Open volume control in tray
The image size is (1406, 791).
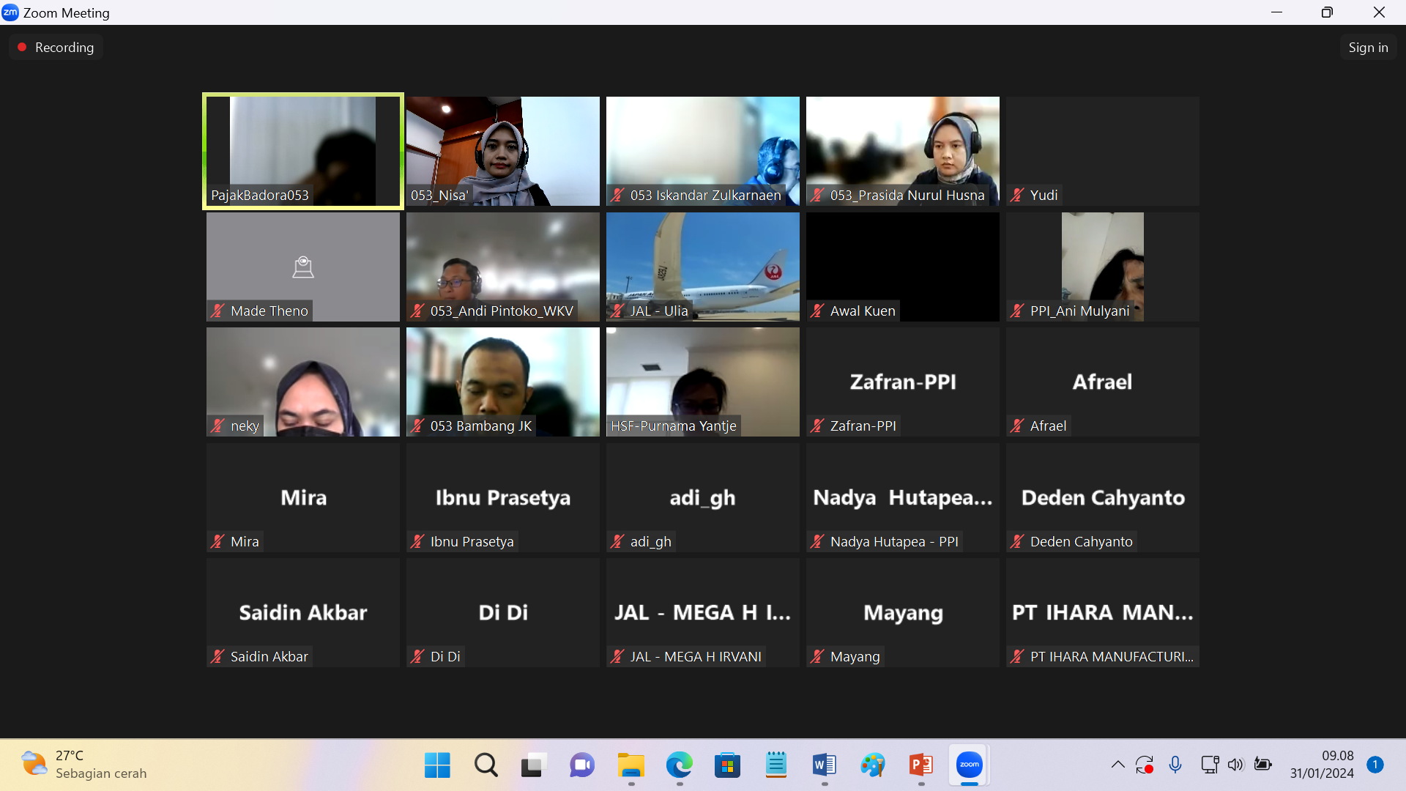[1235, 765]
